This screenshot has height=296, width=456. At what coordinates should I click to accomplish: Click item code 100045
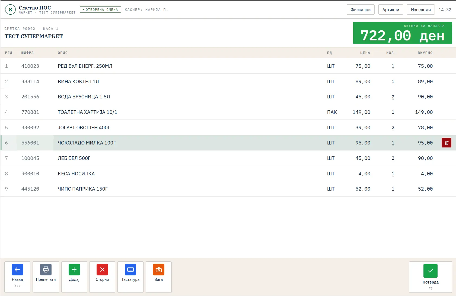pos(30,158)
